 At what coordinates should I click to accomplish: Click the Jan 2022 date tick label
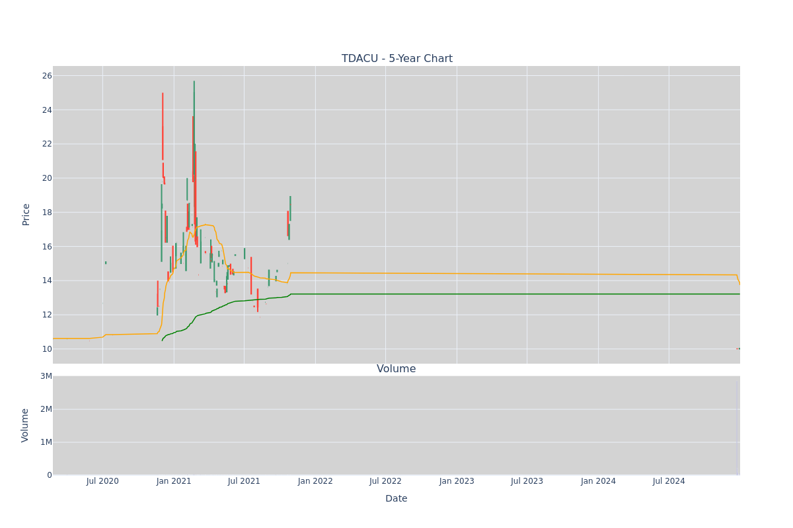pyautogui.click(x=315, y=481)
